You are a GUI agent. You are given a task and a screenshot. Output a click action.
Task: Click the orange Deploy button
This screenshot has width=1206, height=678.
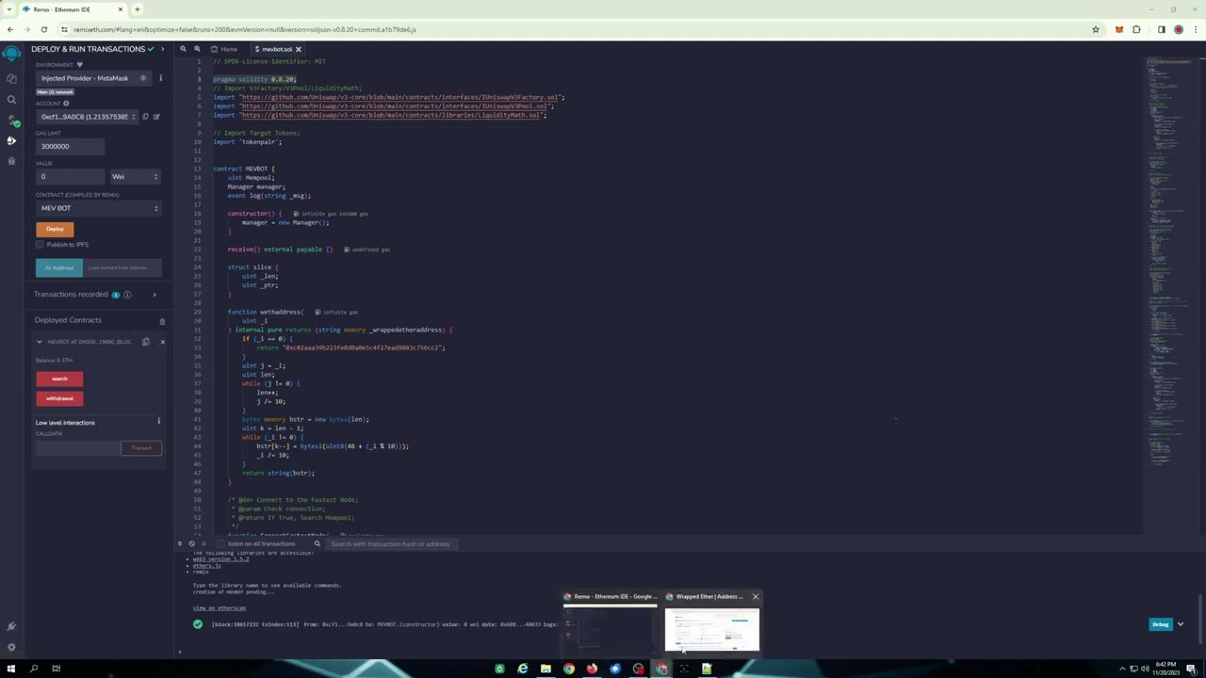click(55, 229)
